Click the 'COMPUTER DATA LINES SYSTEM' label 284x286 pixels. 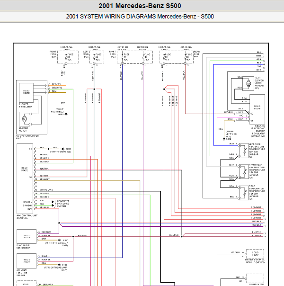pos(63,204)
